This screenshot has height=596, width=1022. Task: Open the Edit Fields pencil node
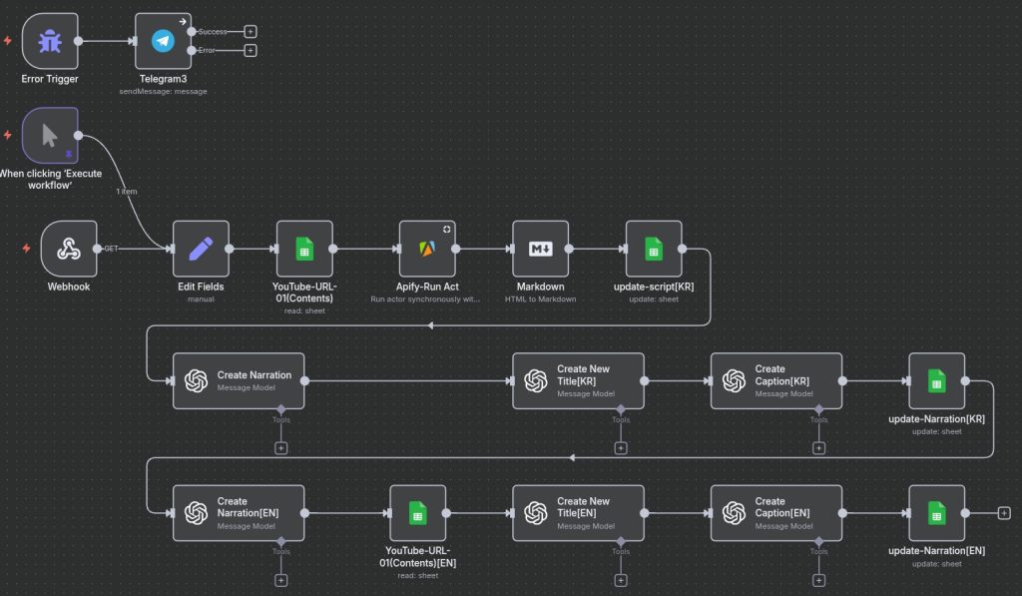[201, 249]
